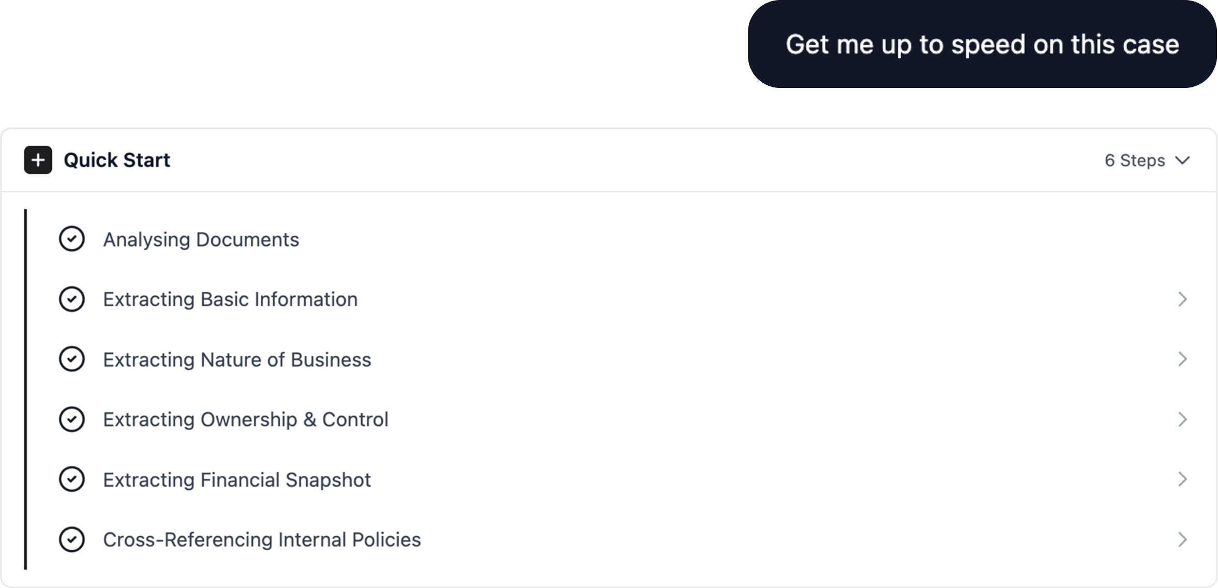The image size is (1218, 588).
Task: Open the Extracting Nature of Business step
Action: click(x=1184, y=359)
